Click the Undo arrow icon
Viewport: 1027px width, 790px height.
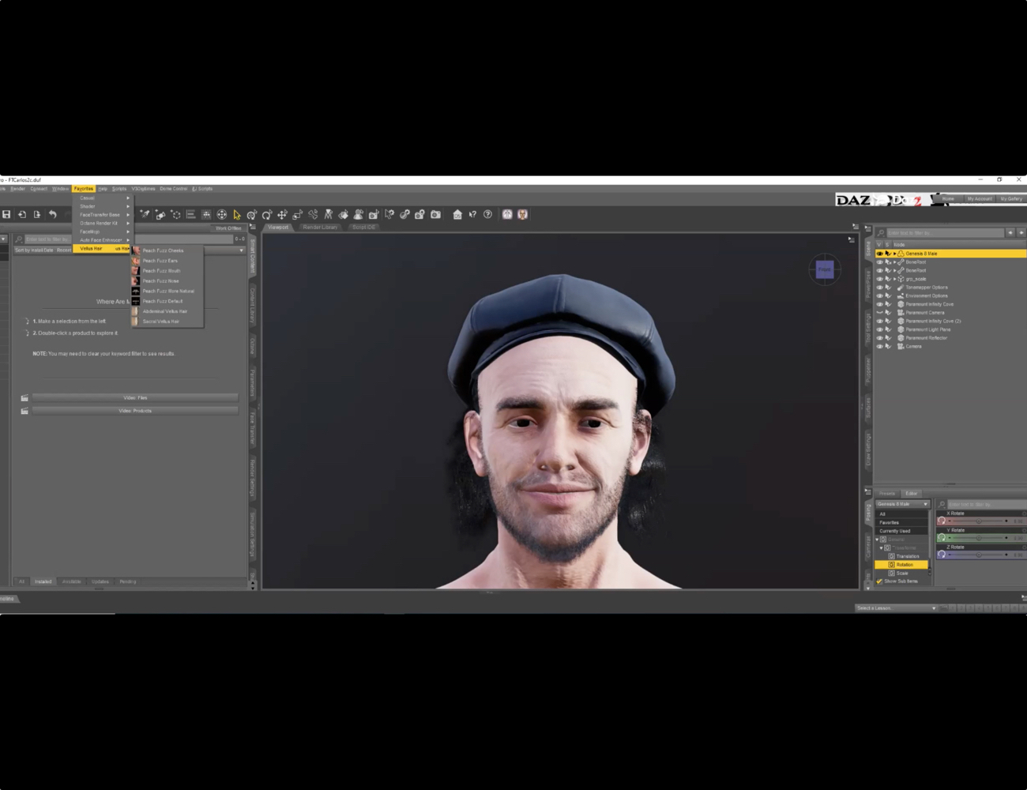point(52,214)
